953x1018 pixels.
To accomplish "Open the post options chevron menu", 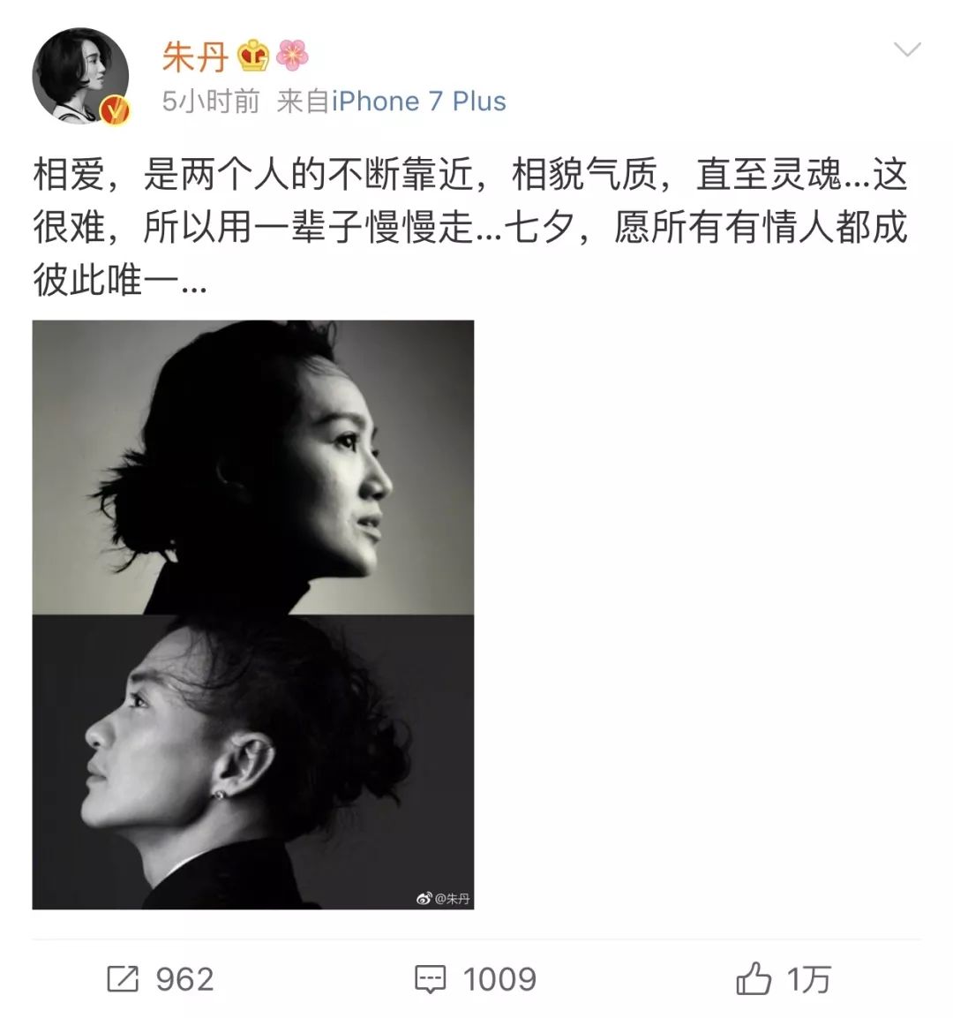I will (x=906, y=49).
